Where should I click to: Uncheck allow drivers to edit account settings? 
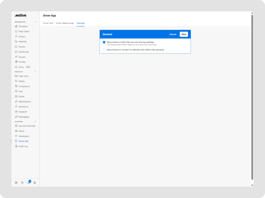point(104,42)
